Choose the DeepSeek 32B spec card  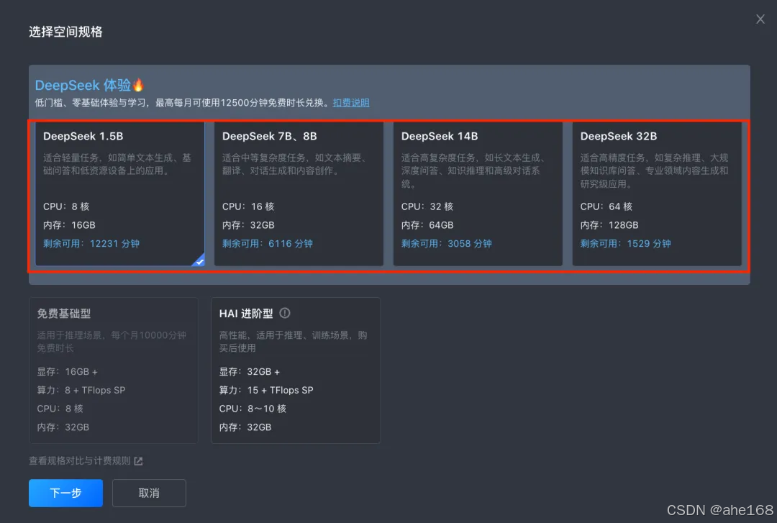[x=657, y=194]
